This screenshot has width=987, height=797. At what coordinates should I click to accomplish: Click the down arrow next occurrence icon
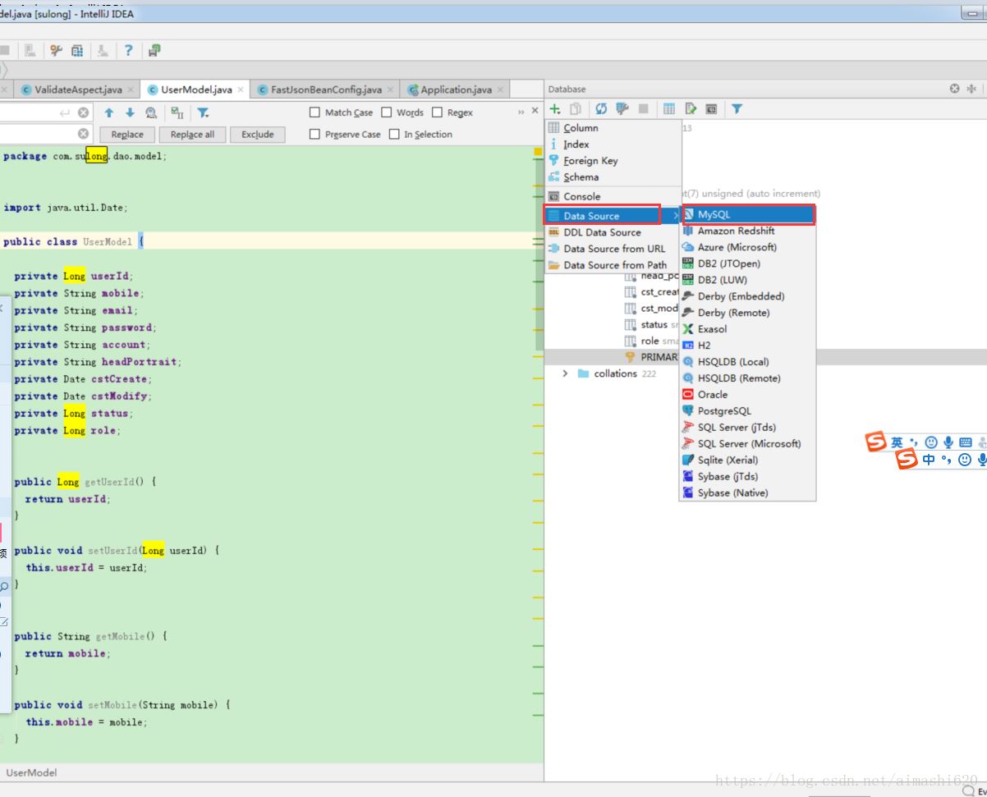tap(130, 112)
